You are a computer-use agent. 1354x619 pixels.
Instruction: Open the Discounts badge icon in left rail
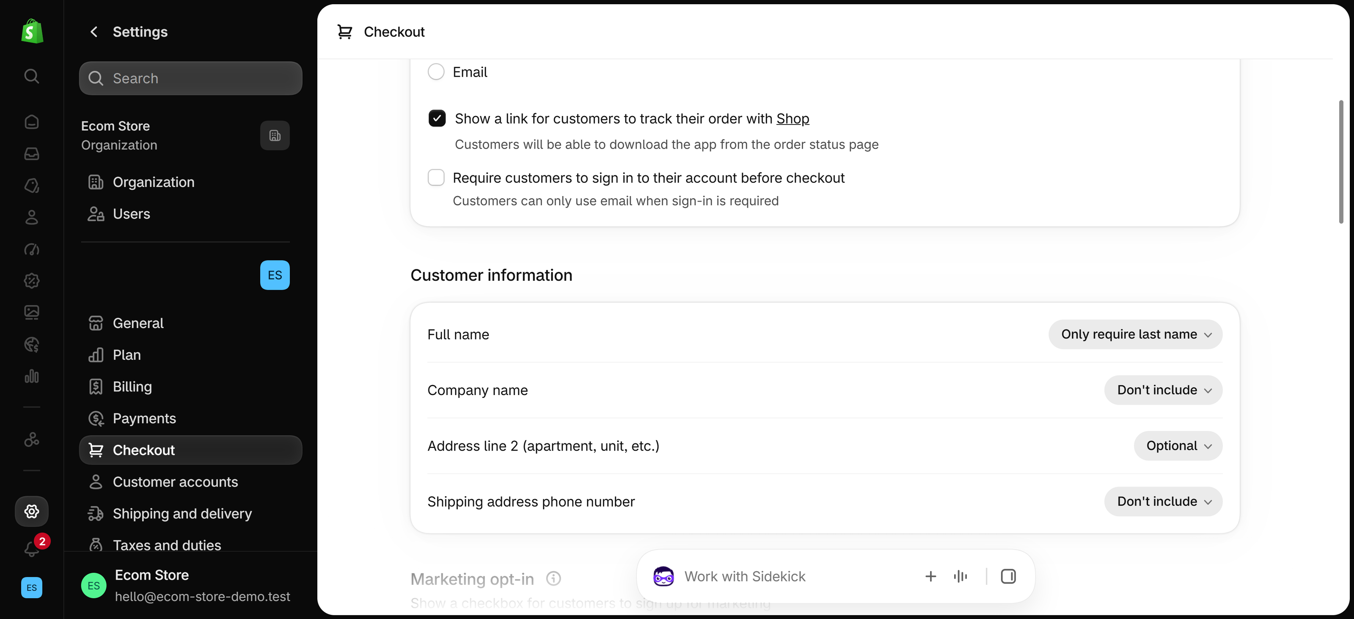pyautogui.click(x=32, y=281)
